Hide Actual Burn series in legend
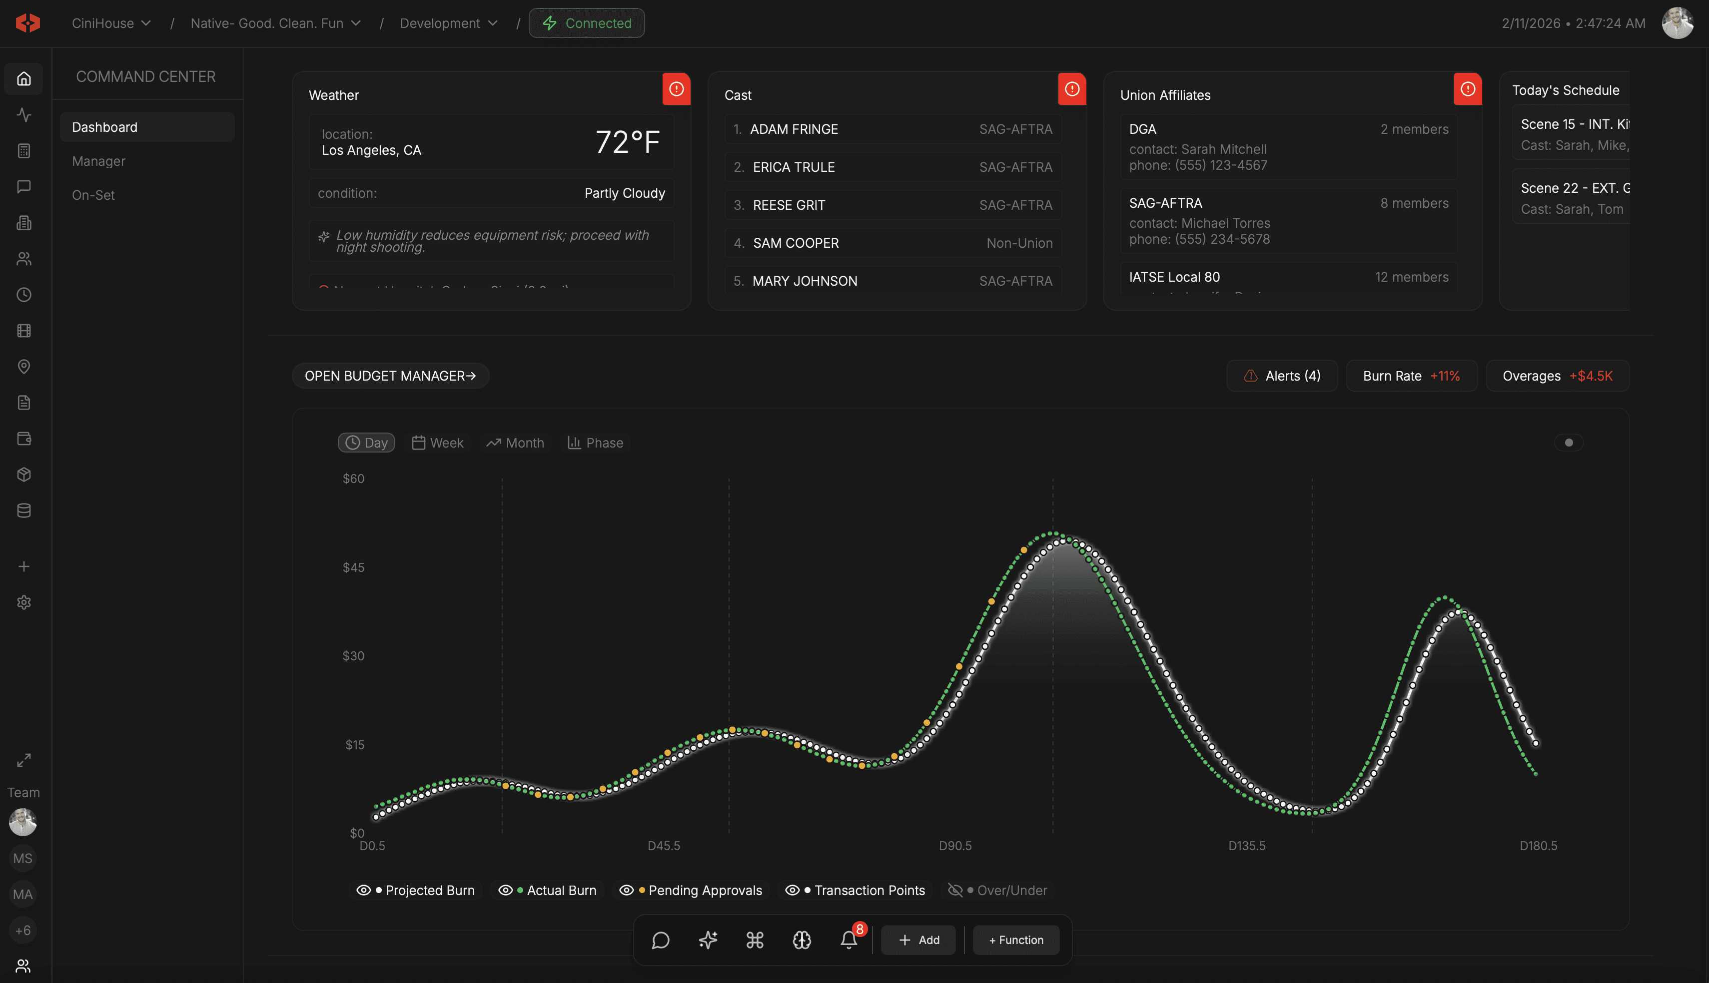Image resolution: width=1709 pixels, height=983 pixels. pyautogui.click(x=505, y=890)
